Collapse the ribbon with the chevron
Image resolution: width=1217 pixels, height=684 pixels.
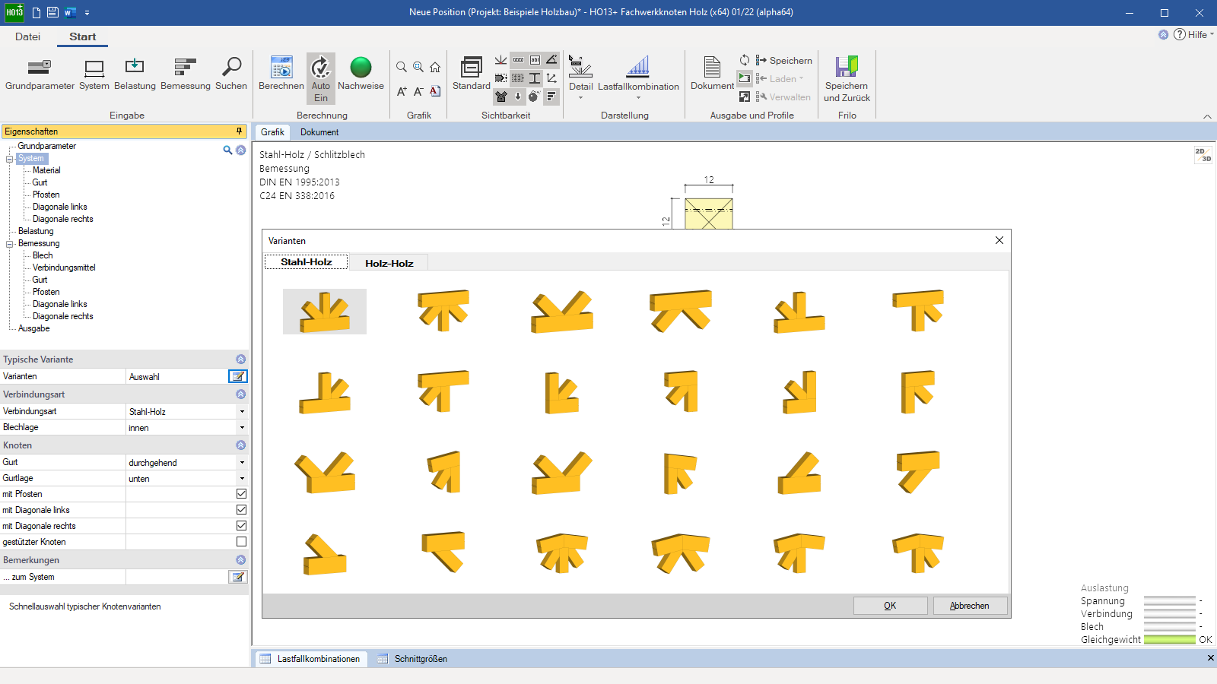[1207, 116]
